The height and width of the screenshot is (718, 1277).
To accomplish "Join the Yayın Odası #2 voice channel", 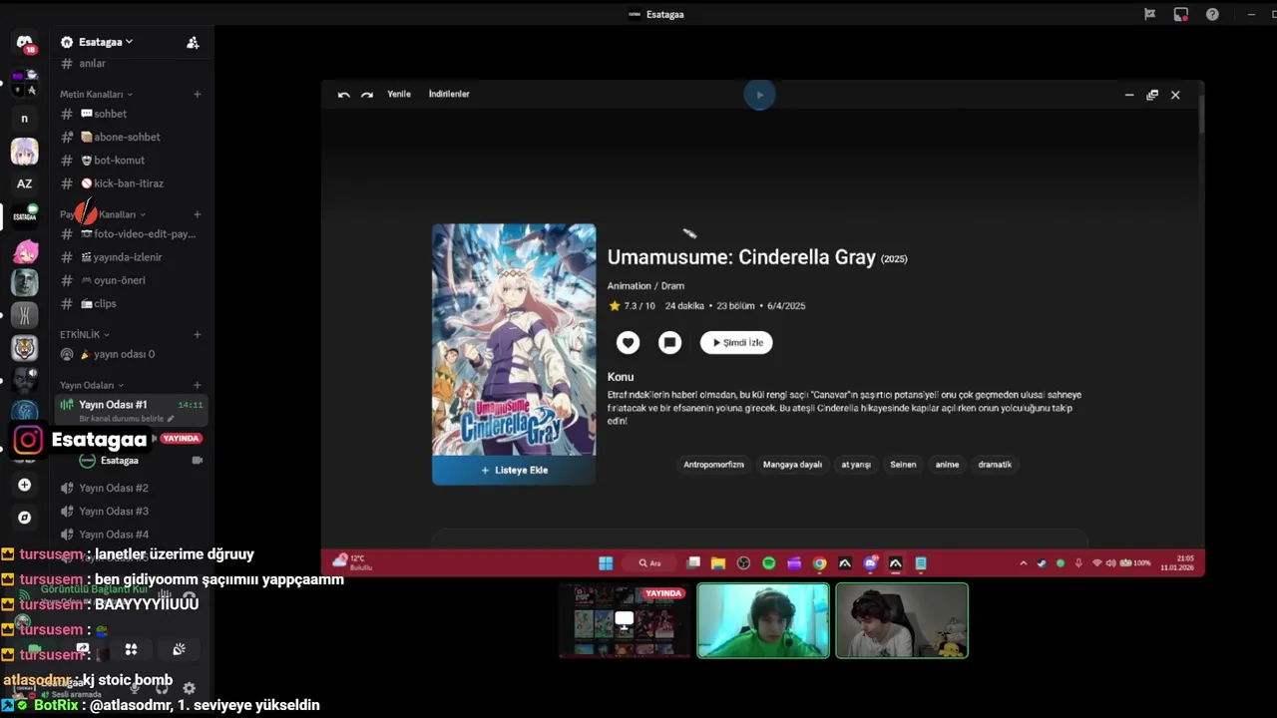I will [131, 488].
